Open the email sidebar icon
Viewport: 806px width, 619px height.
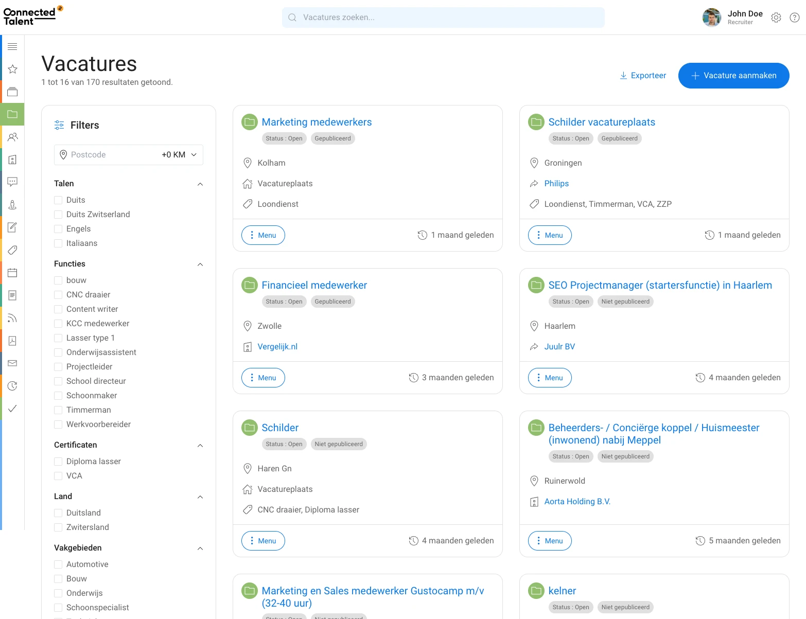point(12,363)
